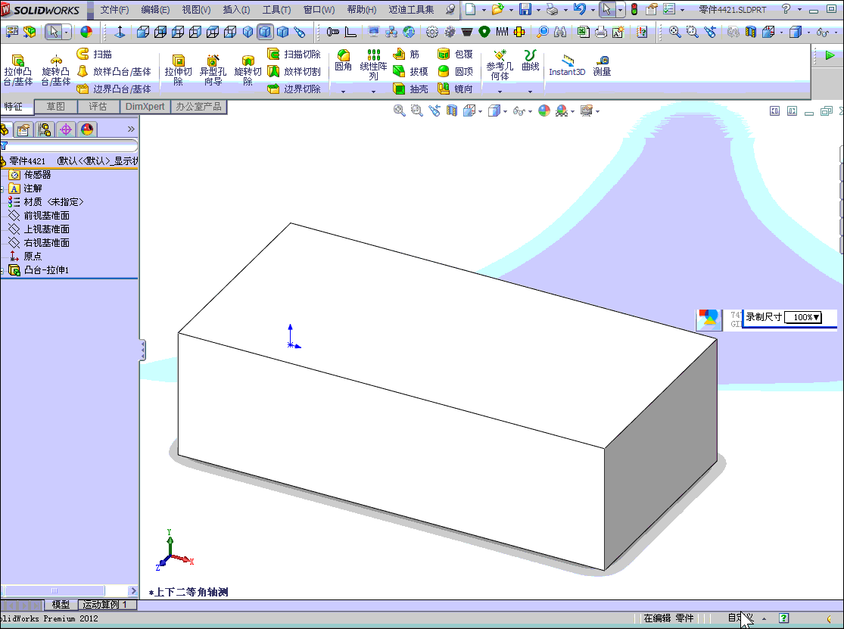Click the Curves (曲线) tool
Image resolution: width=844 pixels, height=629 pixels.
pyautogui.click(x=530, y=61)
